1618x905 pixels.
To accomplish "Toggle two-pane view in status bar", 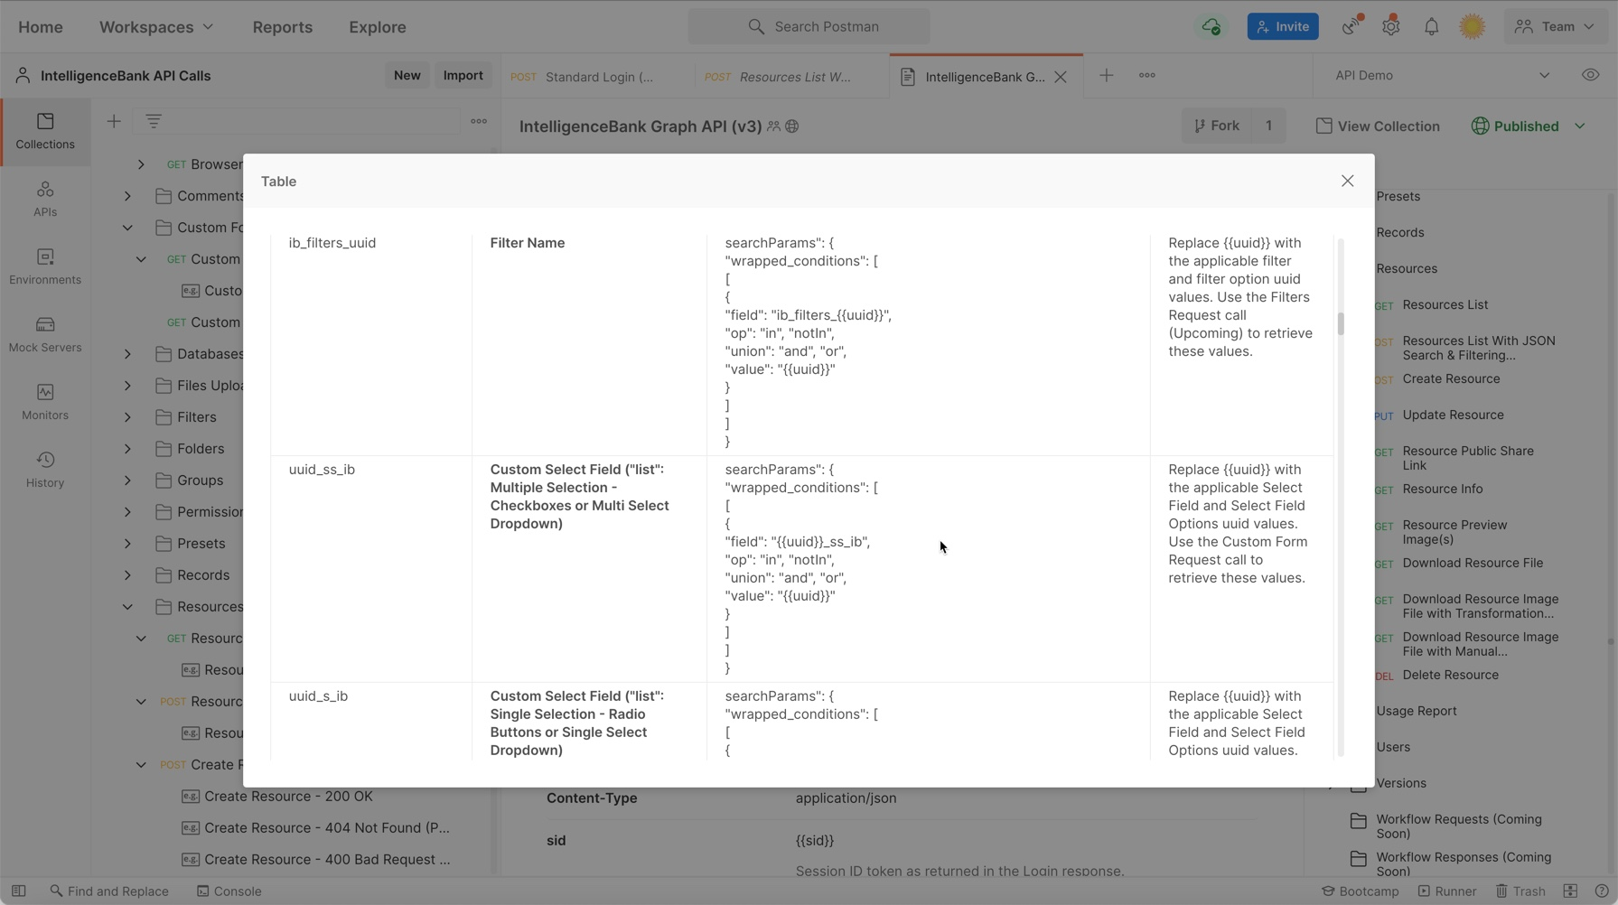I will coord(1570,891).
